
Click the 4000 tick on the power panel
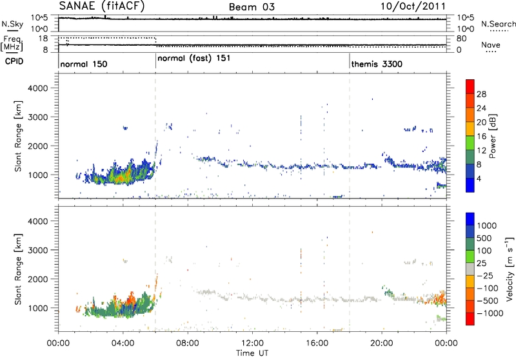click(x=37, y=88)
